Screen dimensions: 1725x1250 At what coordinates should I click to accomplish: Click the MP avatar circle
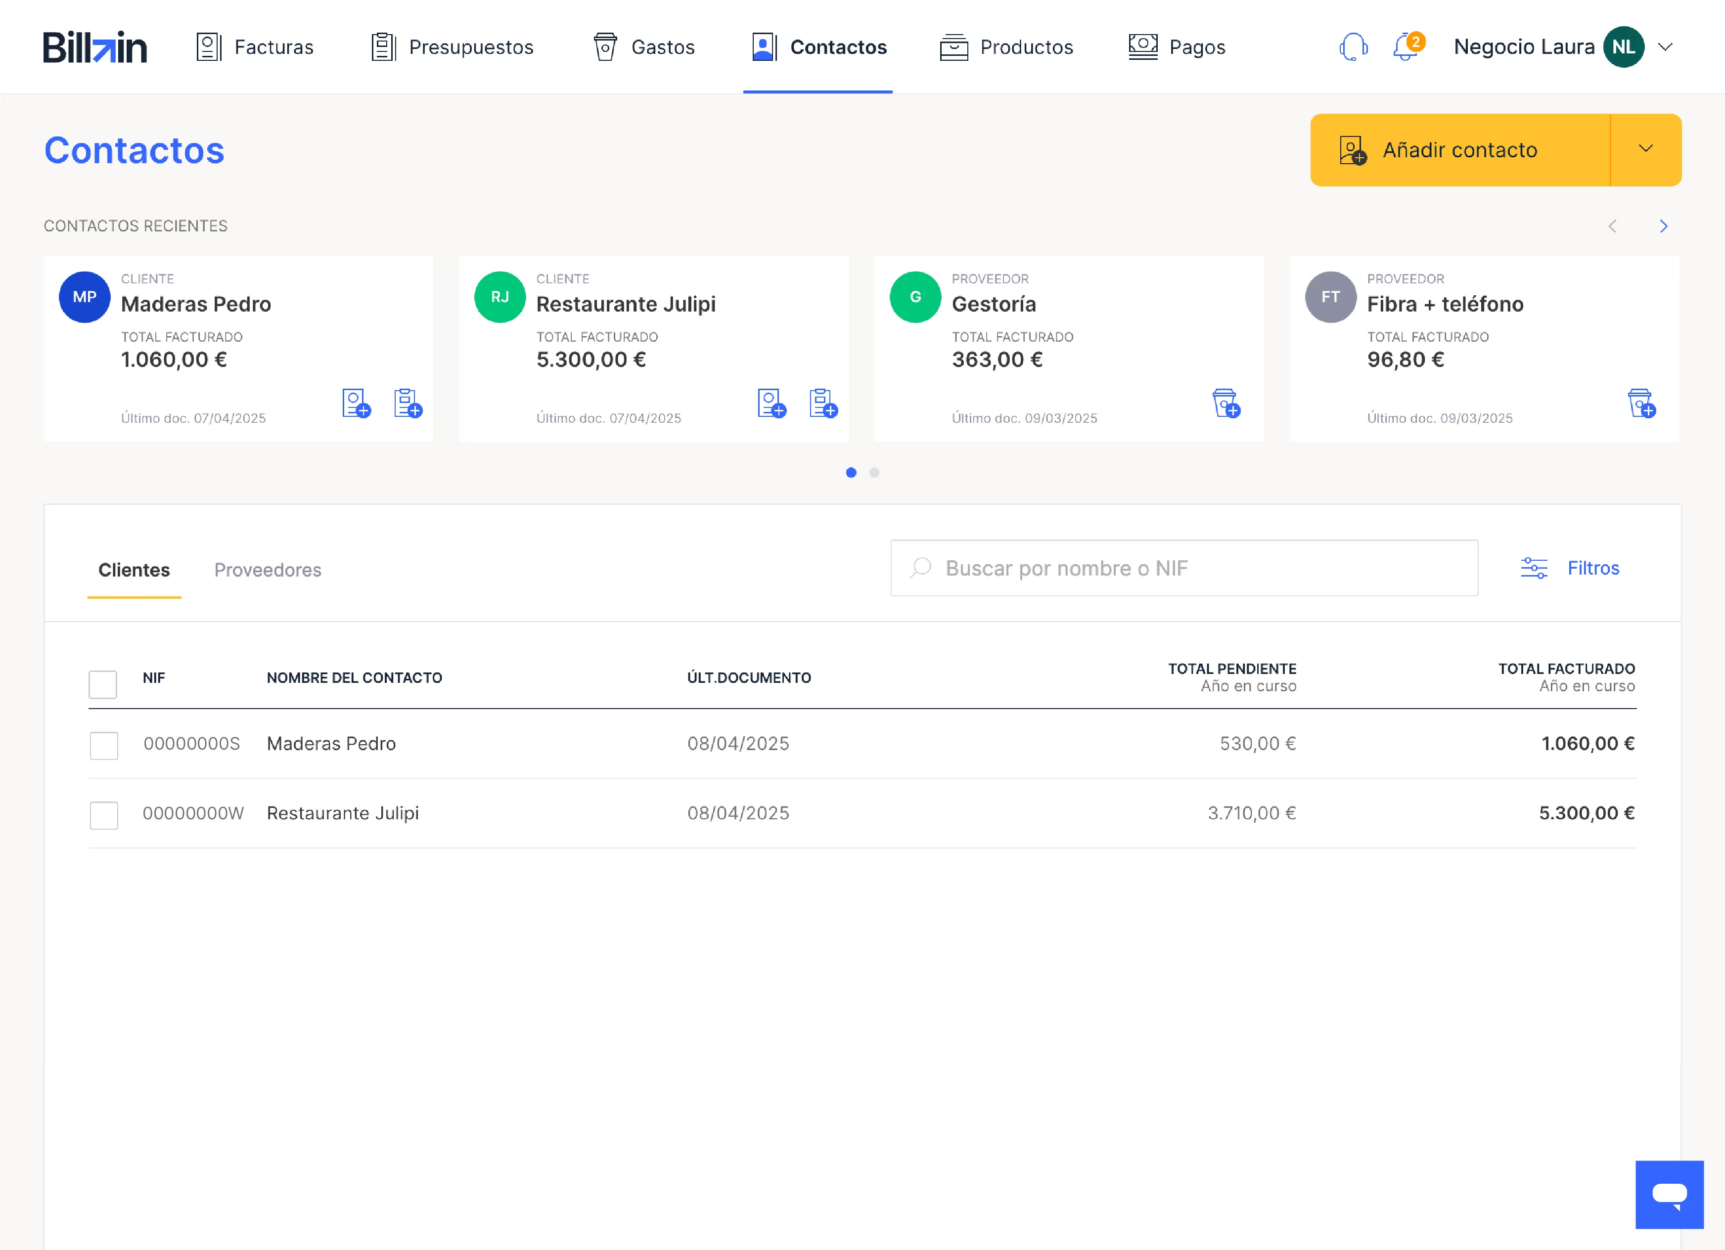pos(85,297)
